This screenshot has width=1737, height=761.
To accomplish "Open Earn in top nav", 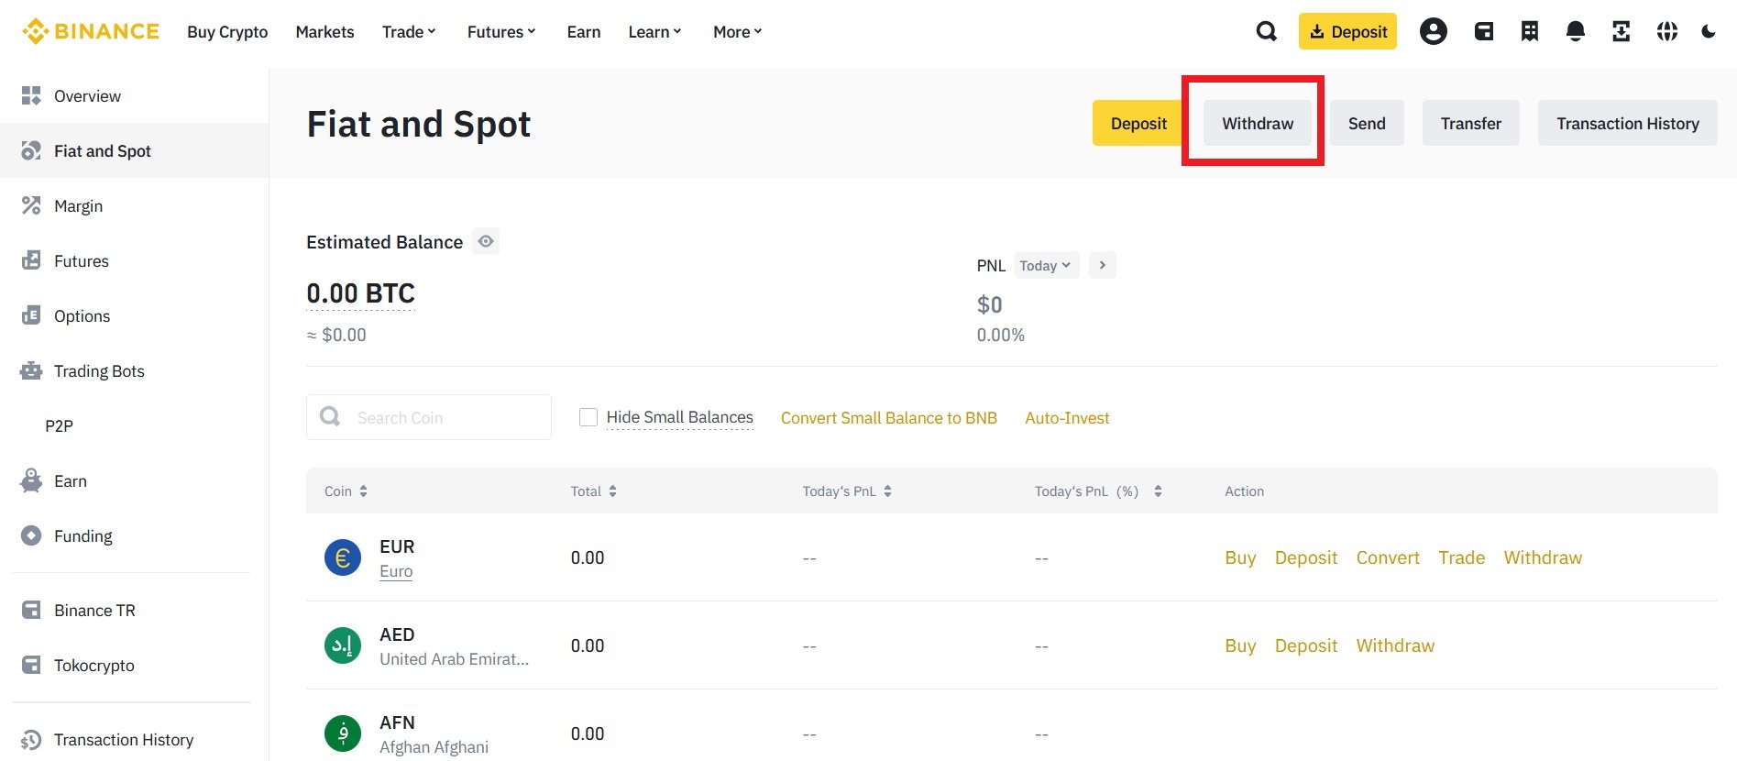I will pos(584,31).
